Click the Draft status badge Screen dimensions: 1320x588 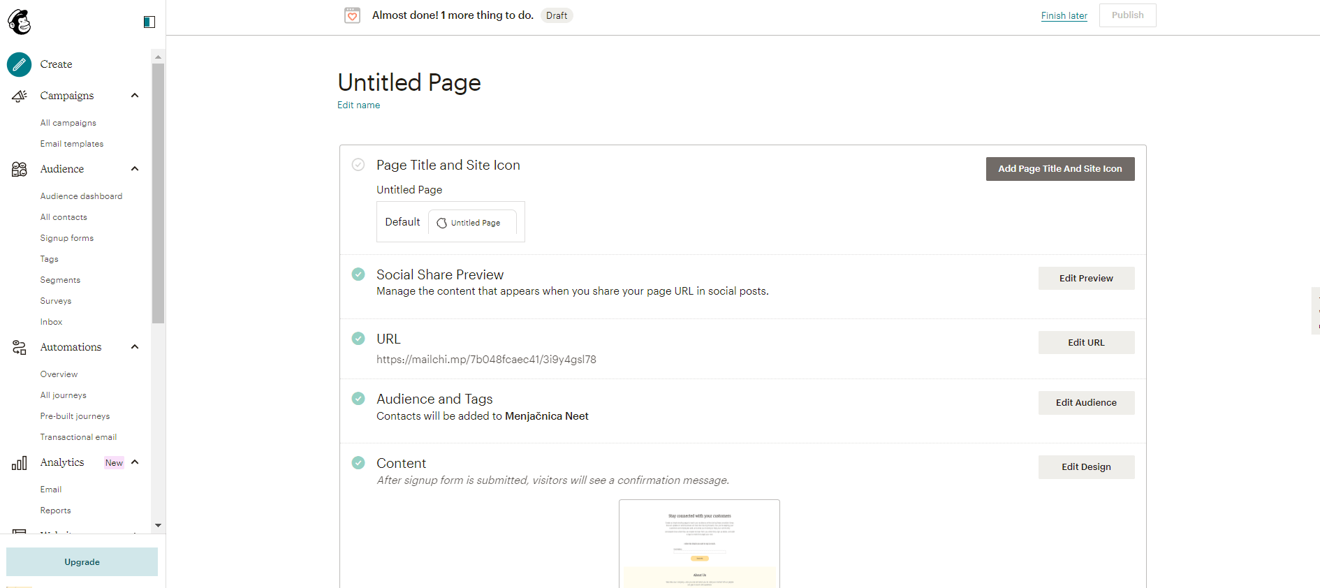coord(557,15)
